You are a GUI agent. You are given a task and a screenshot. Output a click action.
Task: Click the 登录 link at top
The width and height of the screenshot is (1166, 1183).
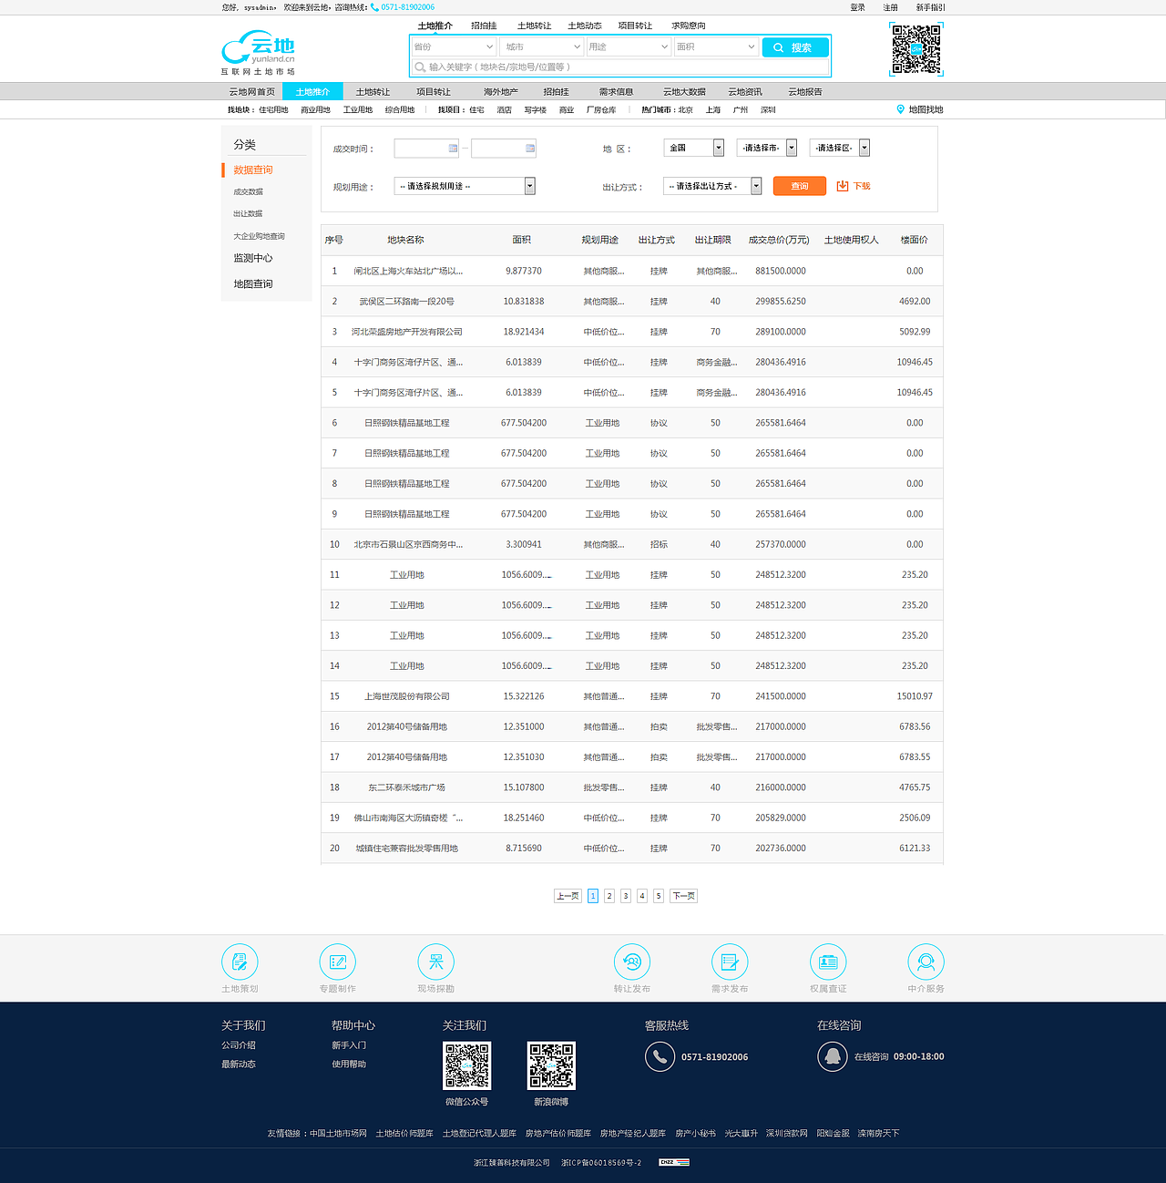click(x=858, y=7)
